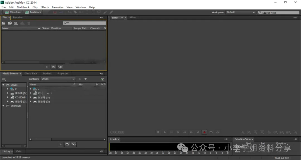Open the Editor panel dropdown arrow
This screenshot has width=301, height=160.
122,18
